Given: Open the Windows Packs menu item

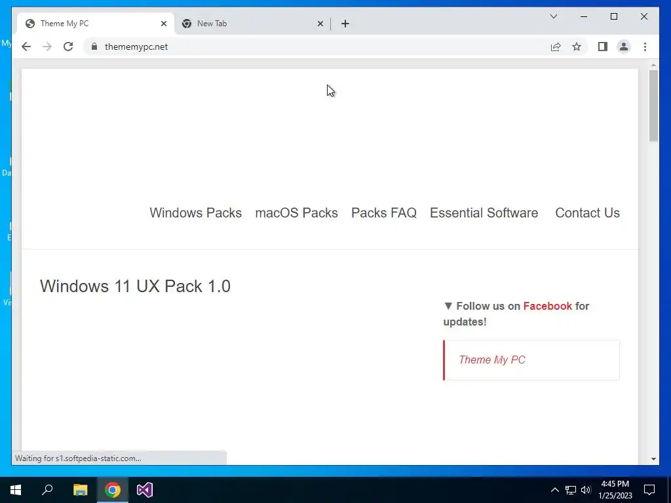Looking at the screenshot, I should click(x=195, y=213).
